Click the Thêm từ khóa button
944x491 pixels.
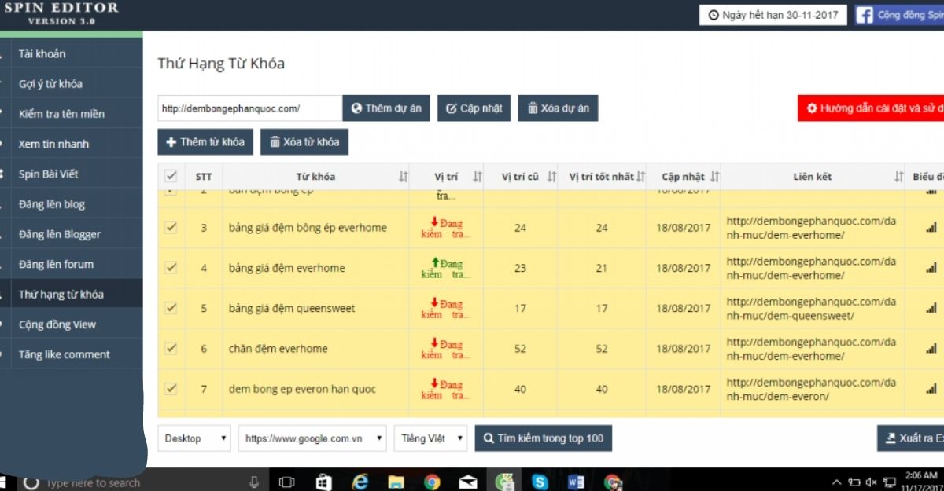205,142
